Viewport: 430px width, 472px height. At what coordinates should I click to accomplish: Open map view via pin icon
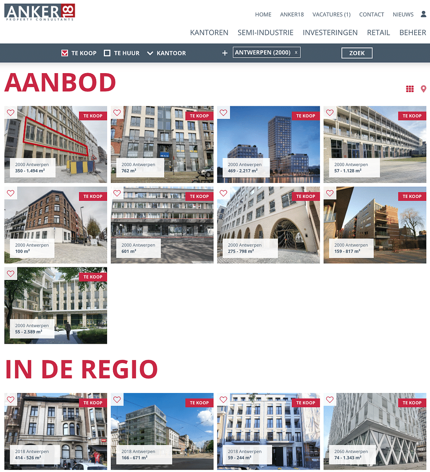pos(423,89)
